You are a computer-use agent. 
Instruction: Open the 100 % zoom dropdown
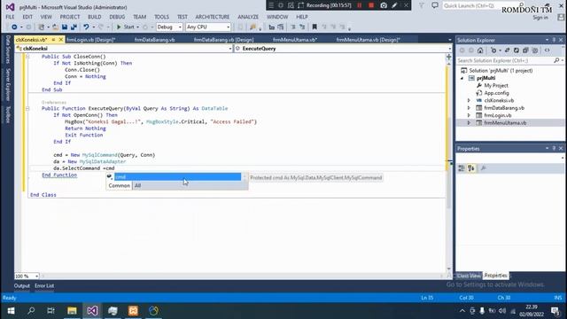[36, 276]
